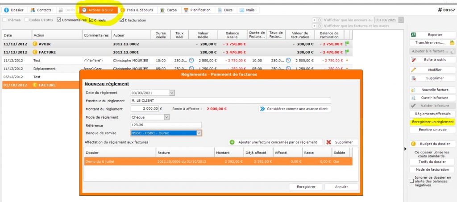Click the Excel icon on the Exporter button
The height and width of the screenshot is (202, 457).
click(x=413, y=35)
